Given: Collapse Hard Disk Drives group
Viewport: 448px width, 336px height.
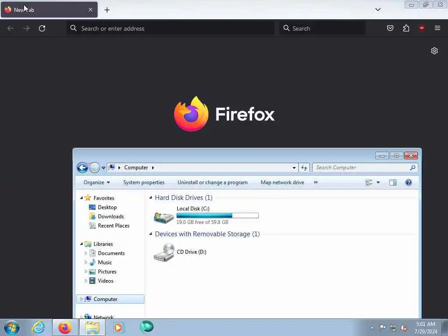Looking at the screenshot, I should [150, 197].
